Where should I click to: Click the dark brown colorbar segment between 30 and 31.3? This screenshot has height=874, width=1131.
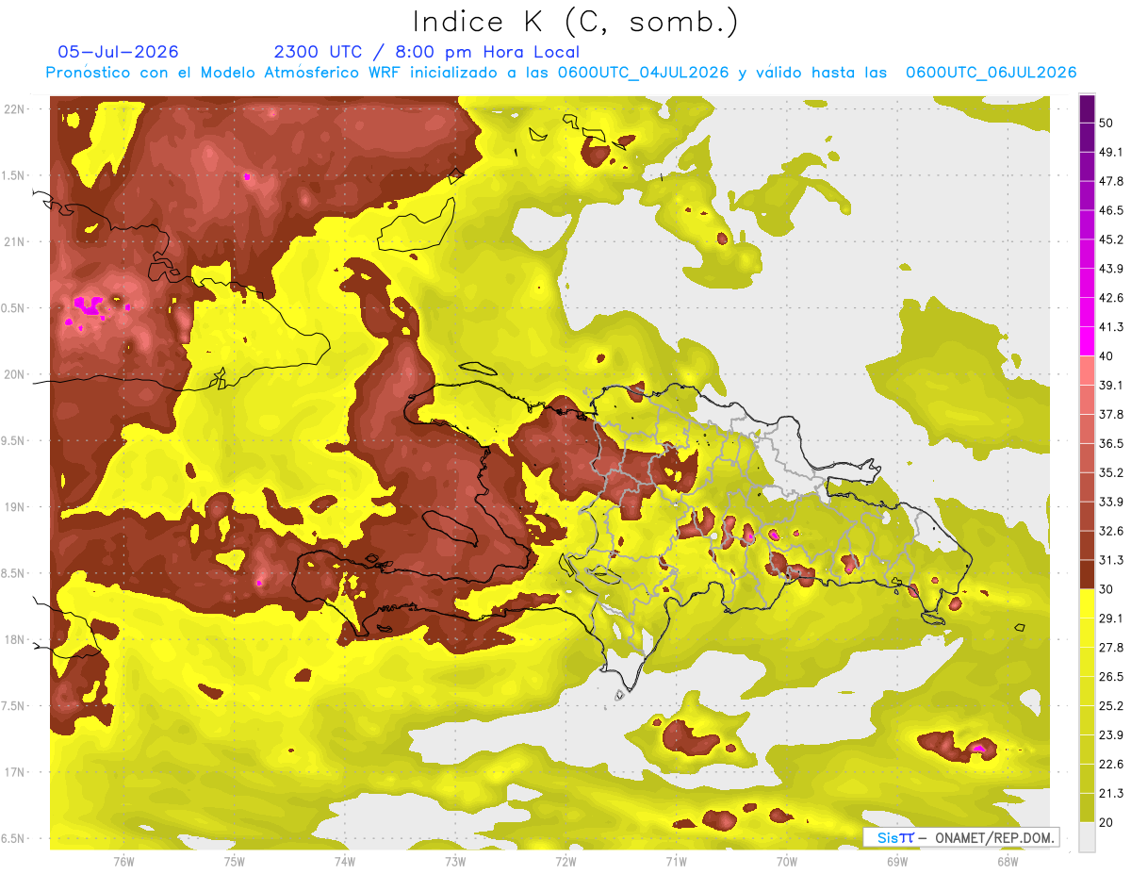1087,574
